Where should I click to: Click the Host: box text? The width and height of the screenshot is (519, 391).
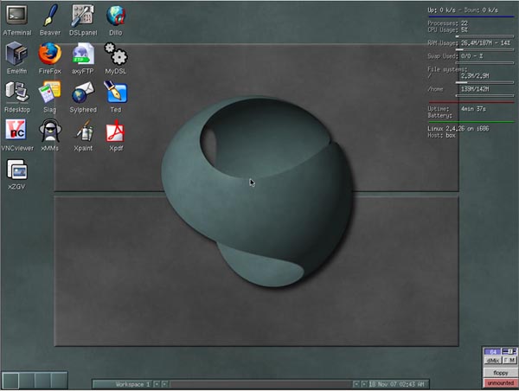[x=441, y=135]
